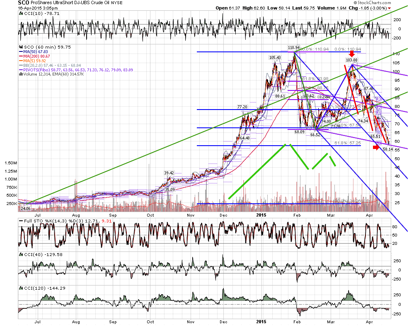The height and width of the screenshot is (327, 409).
Task: Click the 39.42 price label
Action: [169, 173]
